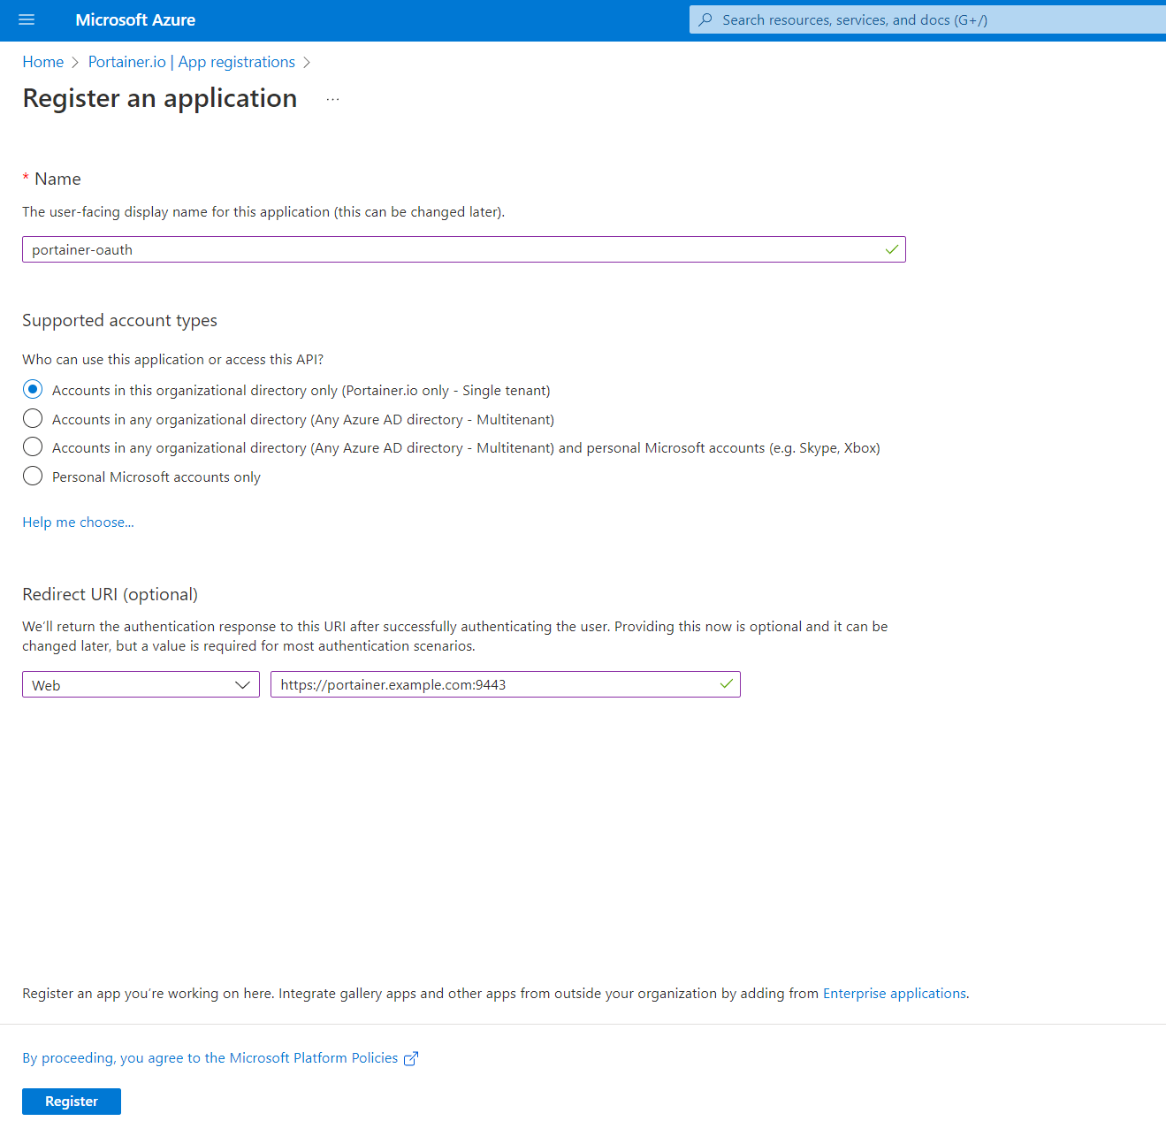Screen dimensions: 1166x1121
Task: Choose Multitenant and personal Microsoft accounts option
Action: (33, 447)
